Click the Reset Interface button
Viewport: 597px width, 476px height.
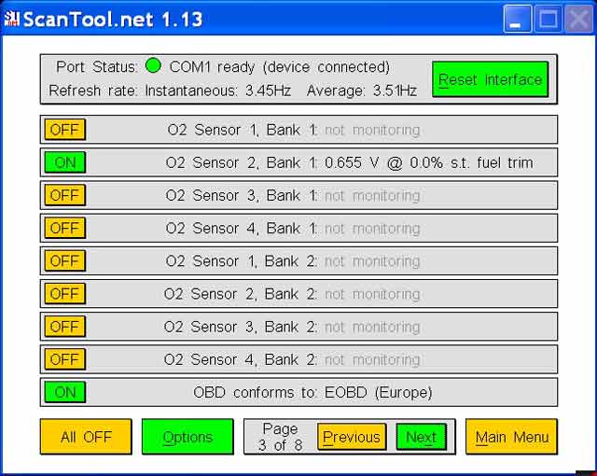point(490,80)
